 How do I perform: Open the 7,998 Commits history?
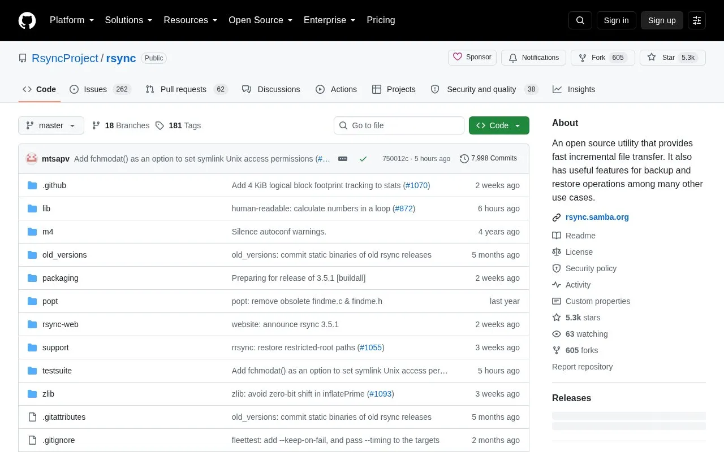click(x=489, y=159)
